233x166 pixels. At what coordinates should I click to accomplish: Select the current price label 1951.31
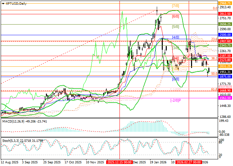click(x=225, y=71)
